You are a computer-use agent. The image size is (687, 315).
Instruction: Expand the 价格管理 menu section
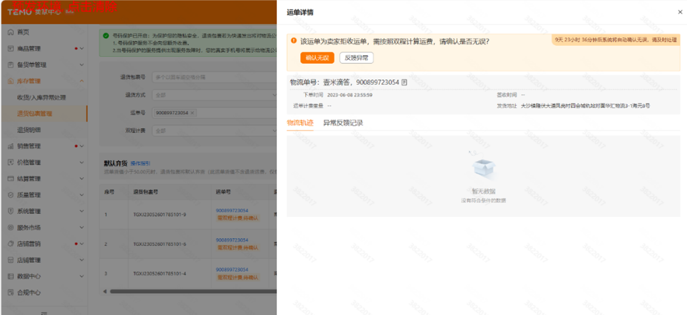tap(82, 163)
